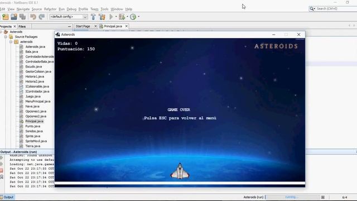
Task: Select Historia2.java in project tree
Action: 35,82
